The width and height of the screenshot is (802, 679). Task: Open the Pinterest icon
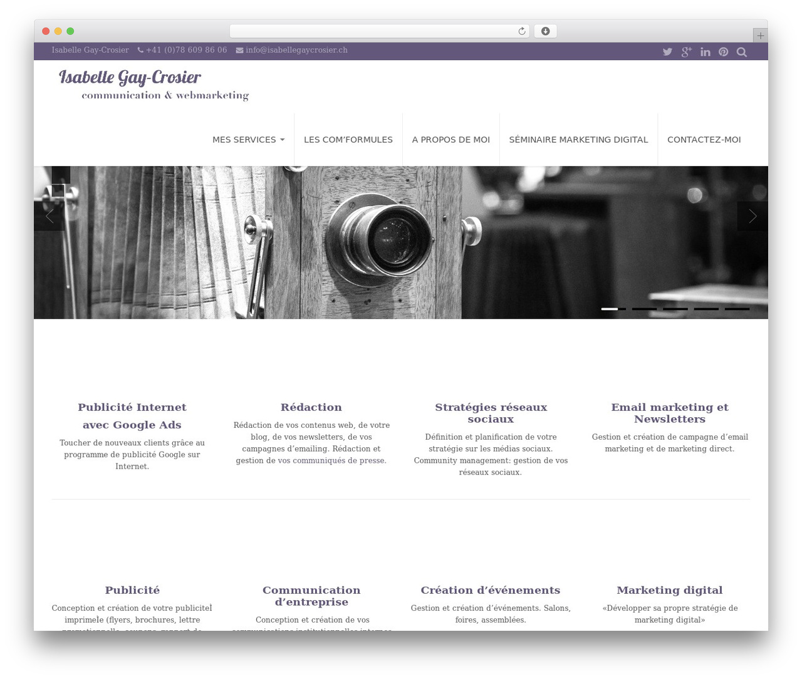724,52
